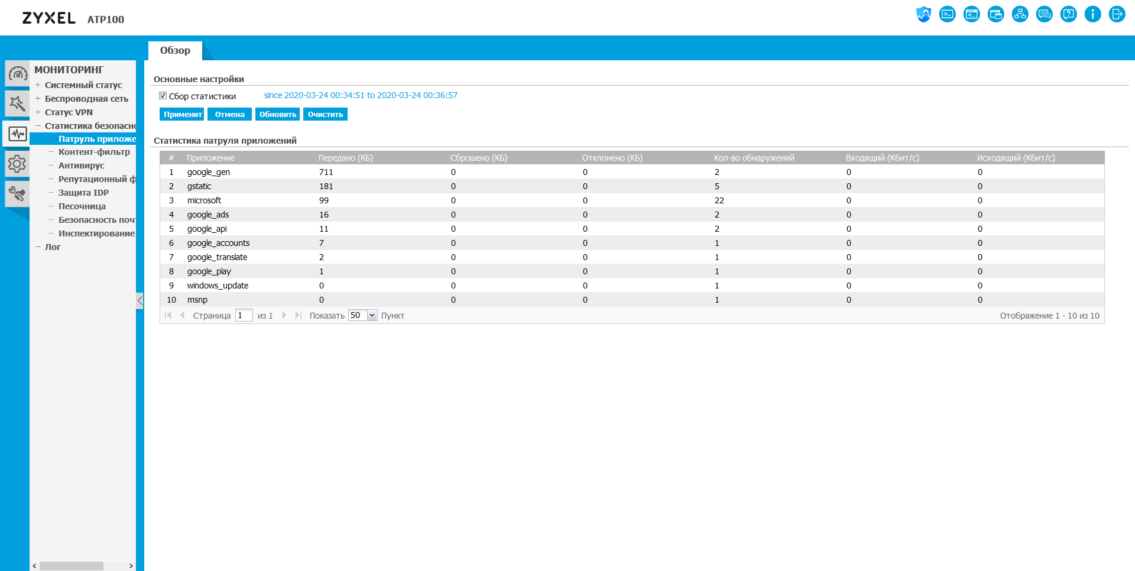Open Защита IDP statistics
Viewport: 1135px width, 571px height.
83,193
